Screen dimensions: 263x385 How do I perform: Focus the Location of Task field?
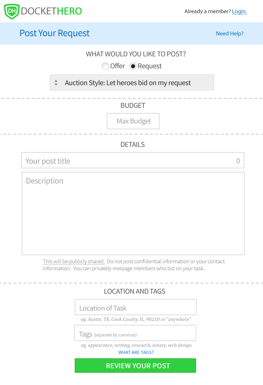click(x=136, y=307)
